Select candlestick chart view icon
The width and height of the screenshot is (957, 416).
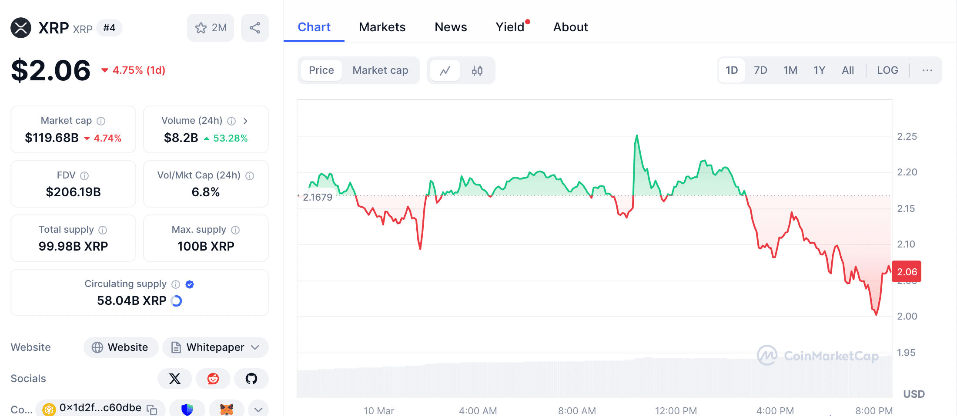tap(477, 70)
